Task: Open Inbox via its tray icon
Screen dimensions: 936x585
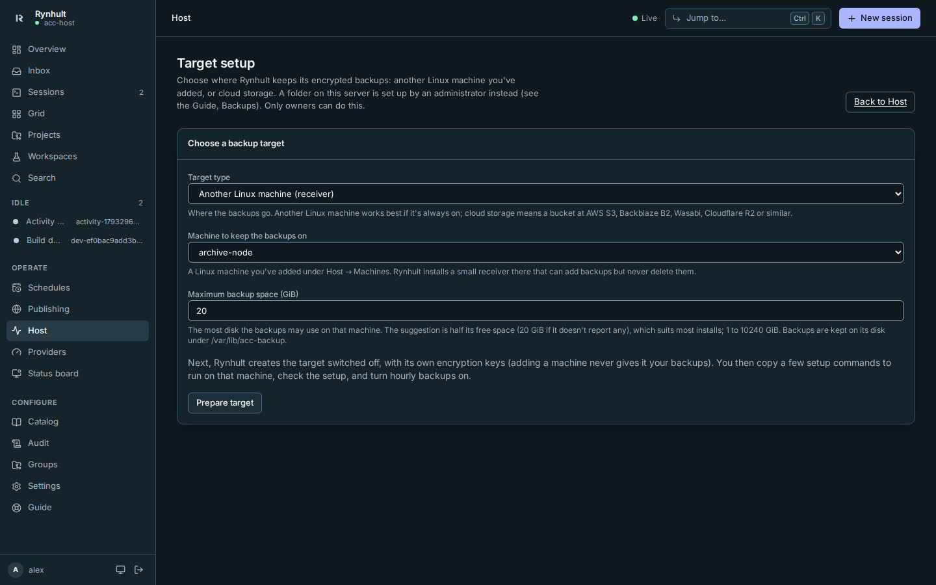Action: [17, 71]
